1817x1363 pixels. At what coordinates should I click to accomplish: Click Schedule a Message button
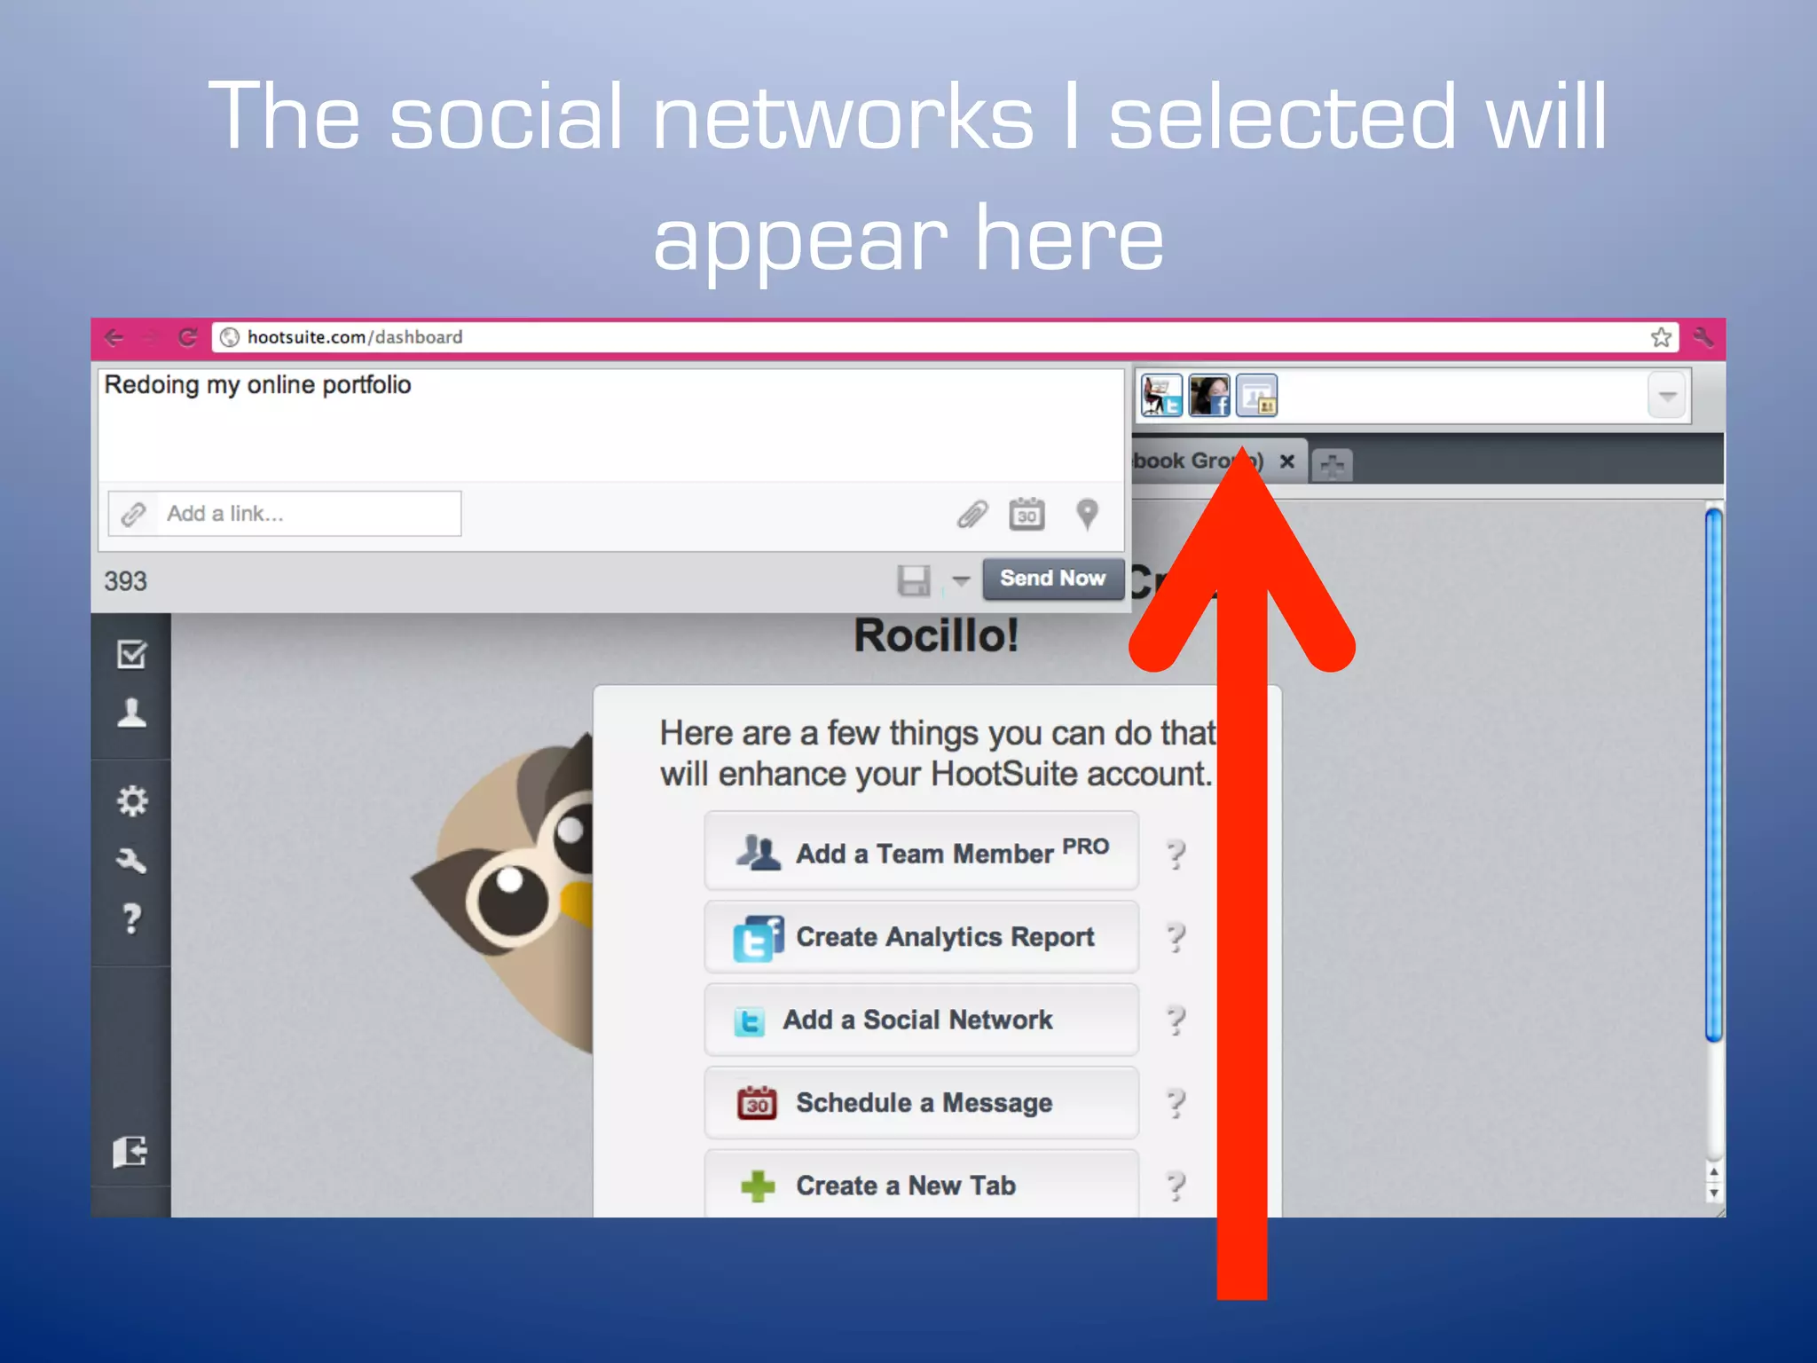[922, 1103]
